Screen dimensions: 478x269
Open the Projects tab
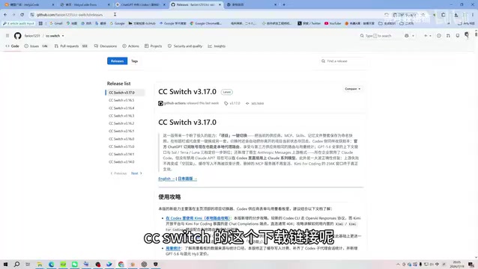point(154,46)
